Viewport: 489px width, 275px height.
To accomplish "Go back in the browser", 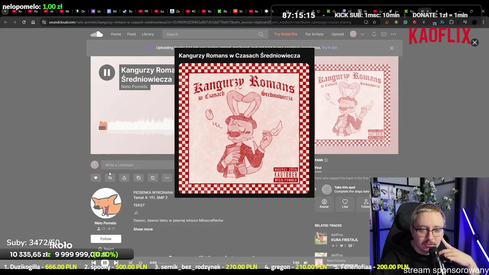I will [6, 22].
